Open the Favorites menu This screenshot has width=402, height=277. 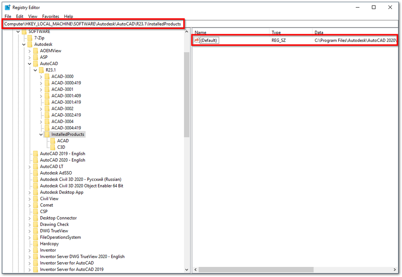(x=50, y=16)
